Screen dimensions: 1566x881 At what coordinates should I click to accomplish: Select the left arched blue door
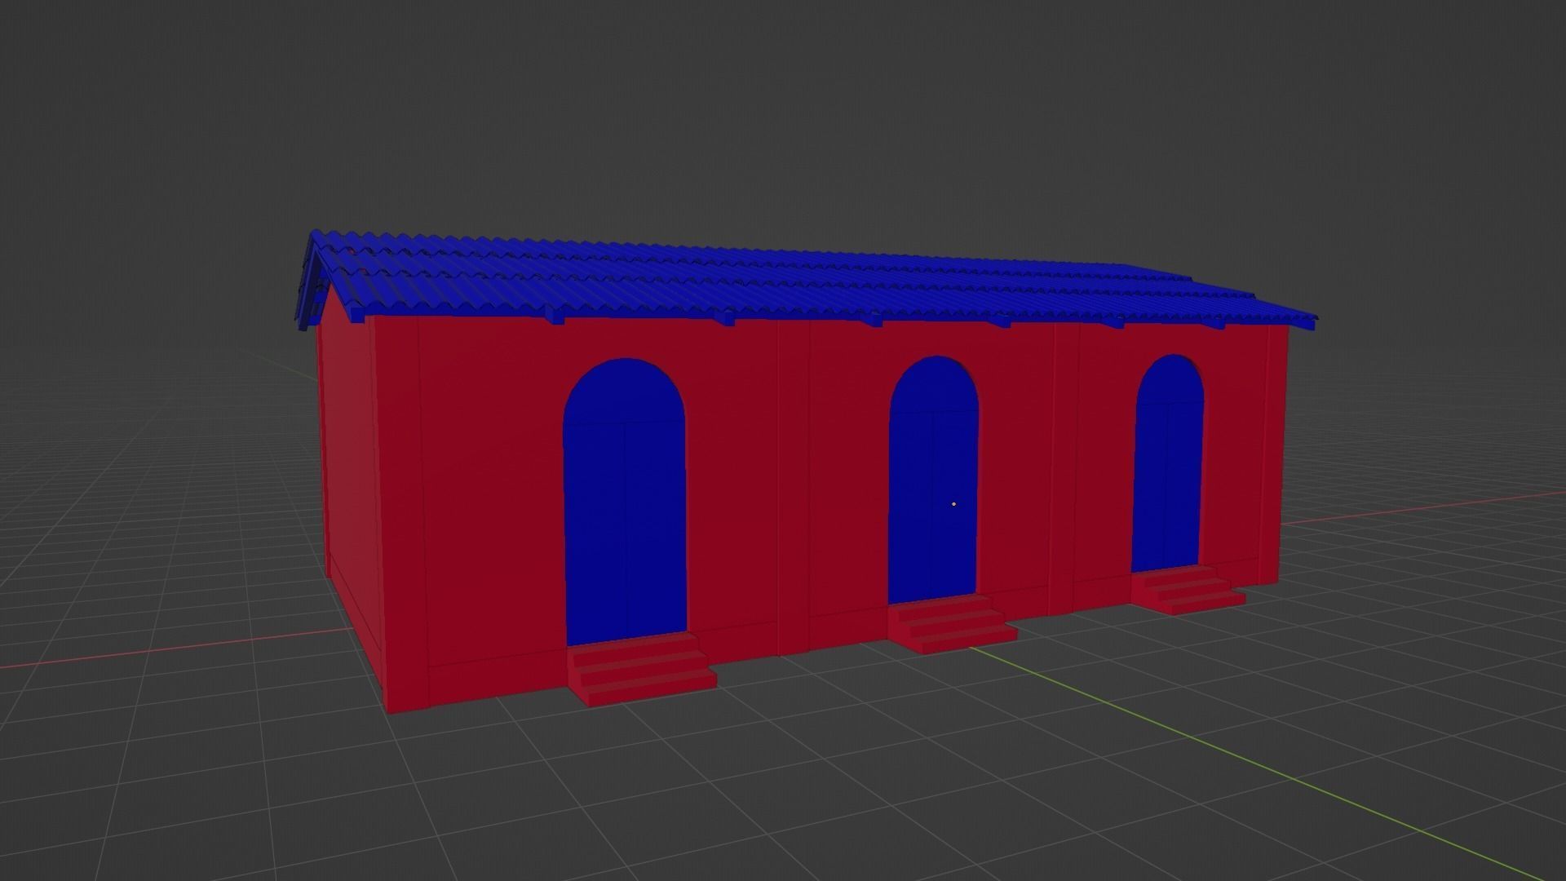625,502
